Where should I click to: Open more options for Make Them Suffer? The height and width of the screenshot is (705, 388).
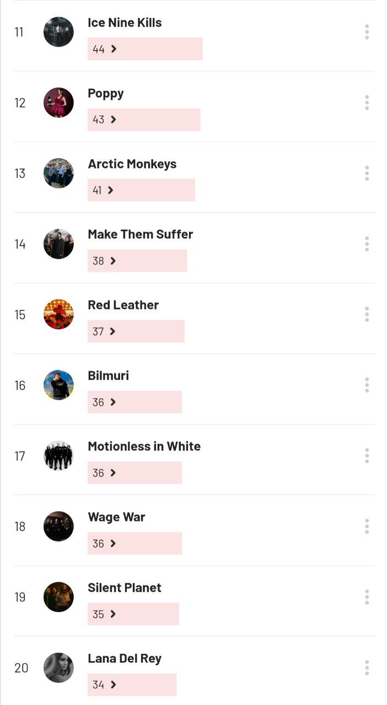coord(367,244)
